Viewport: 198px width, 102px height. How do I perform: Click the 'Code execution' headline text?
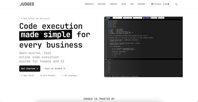coord(51,26)
